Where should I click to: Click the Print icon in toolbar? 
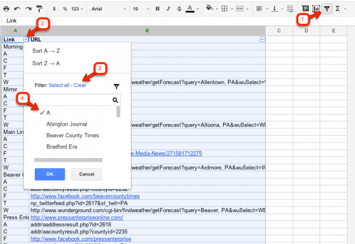coord(6,9)
